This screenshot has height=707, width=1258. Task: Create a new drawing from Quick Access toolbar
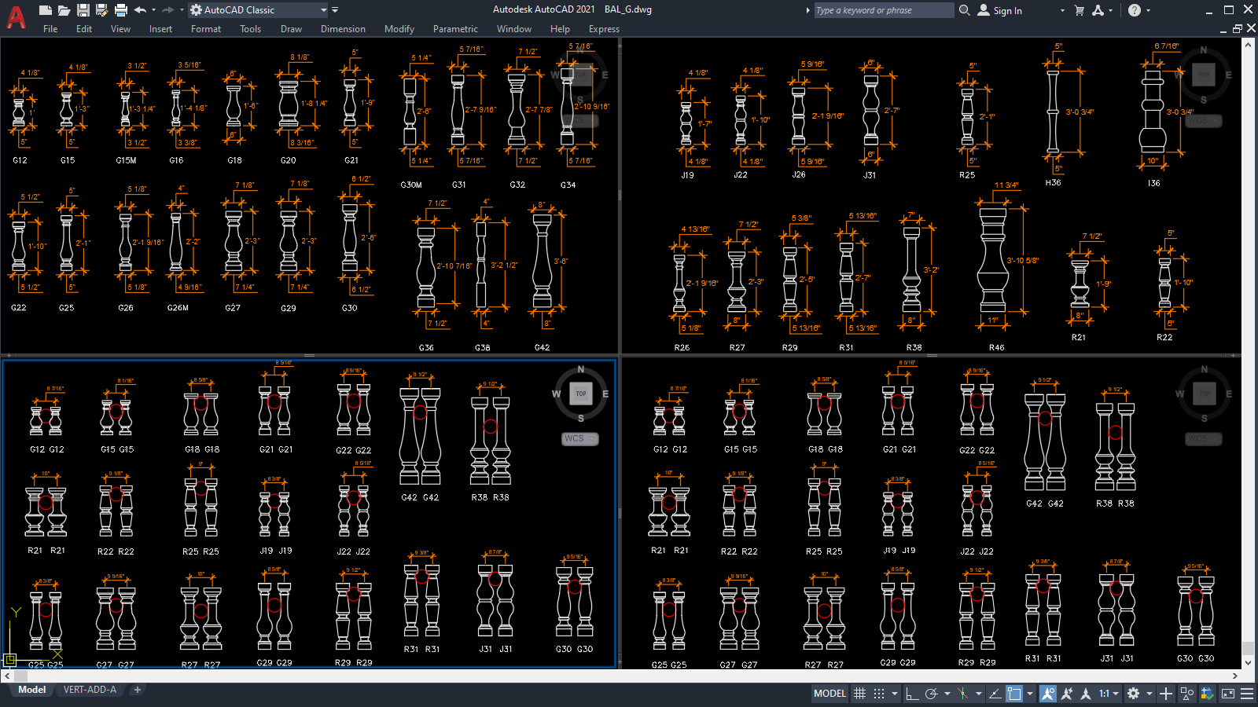coord(45,10)
